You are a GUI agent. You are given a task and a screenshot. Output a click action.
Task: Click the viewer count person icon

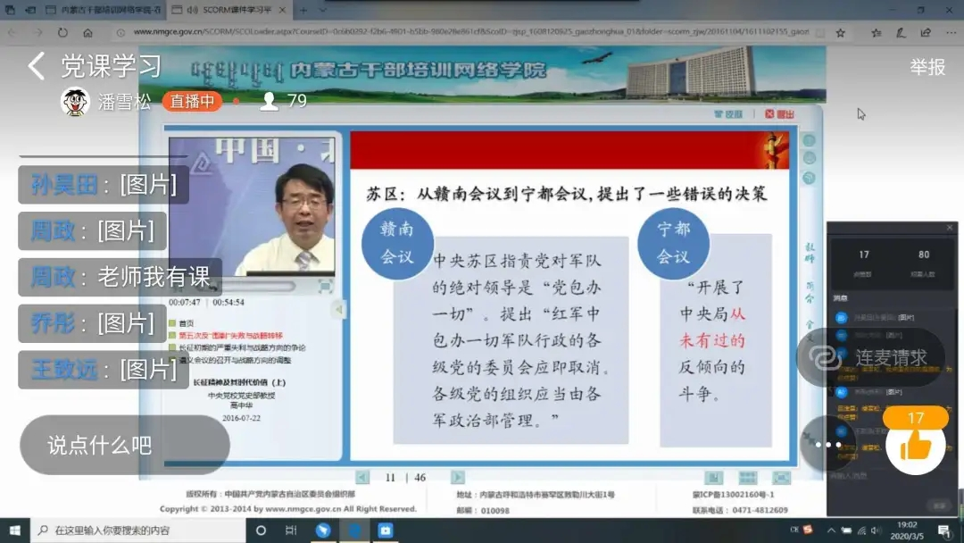coord(268,102)
